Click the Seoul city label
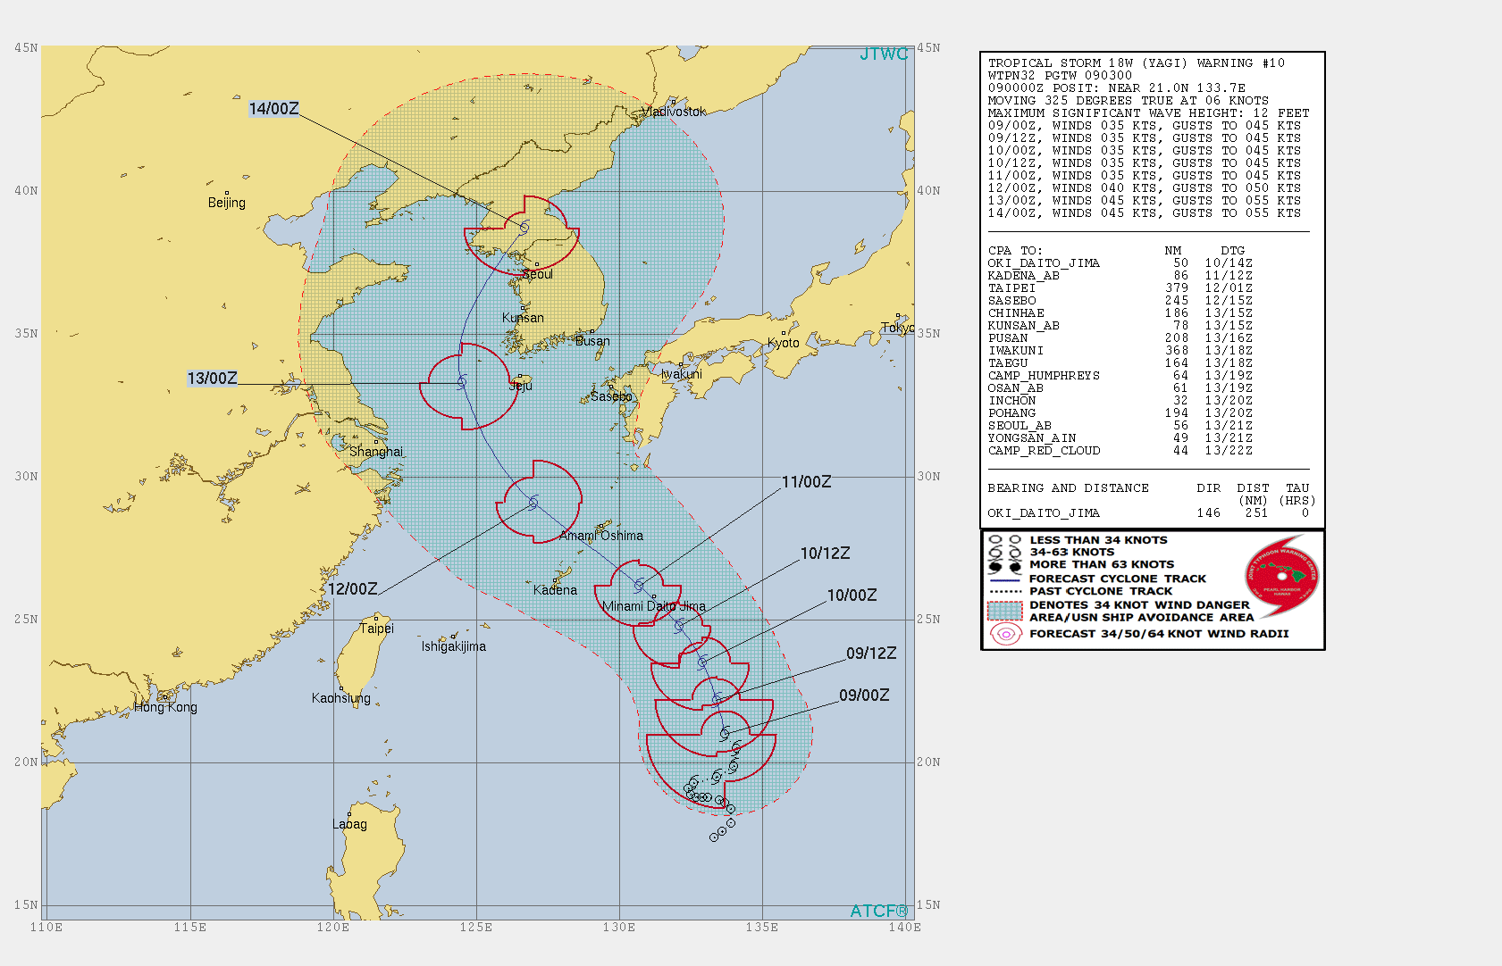 (538, 274)
